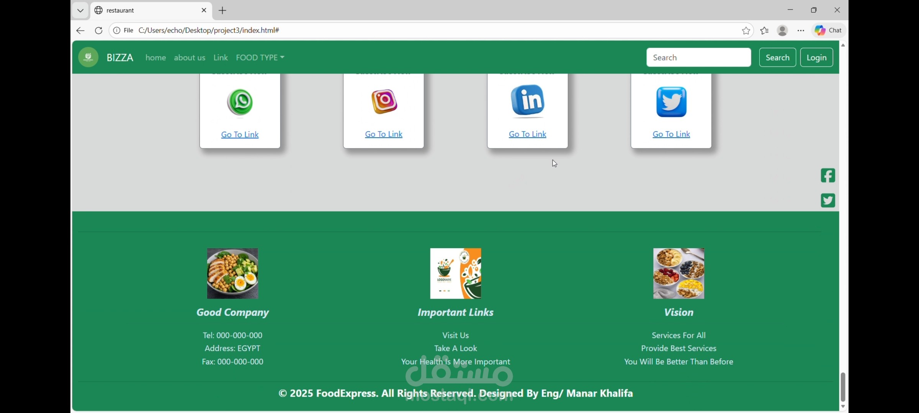Click the green Search button
Screen dimensions: 919x413
click(x=777, y=57)
